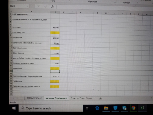Select column G header
153x115 pixels.
[98, 13]
